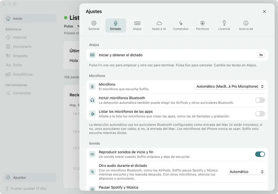Select the Comandos settings tab
The height and width of the screenshot is (194, 278).
coord(181,26)
